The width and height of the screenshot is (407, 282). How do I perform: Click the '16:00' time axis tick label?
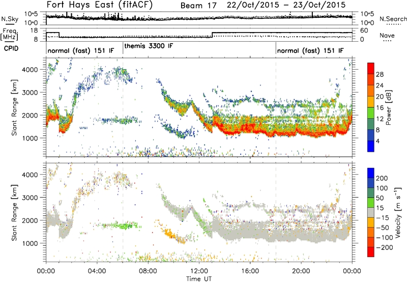click(x=250, y=271)
